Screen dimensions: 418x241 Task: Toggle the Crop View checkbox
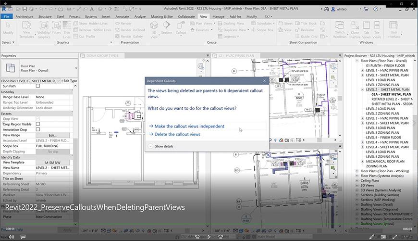[x=38, y=118]
